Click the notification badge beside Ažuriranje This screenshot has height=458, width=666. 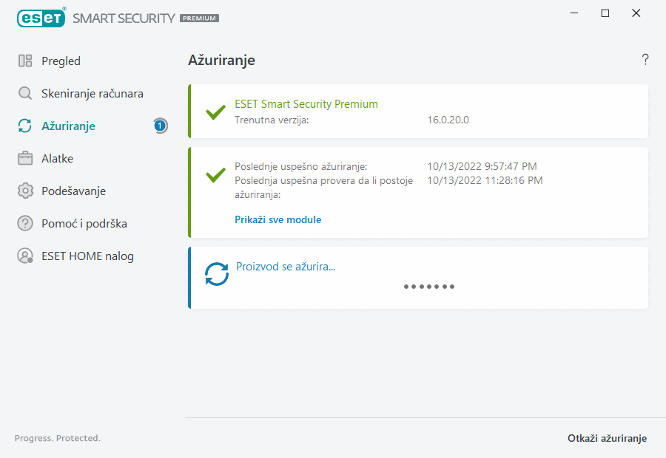[x=160, y=126]
